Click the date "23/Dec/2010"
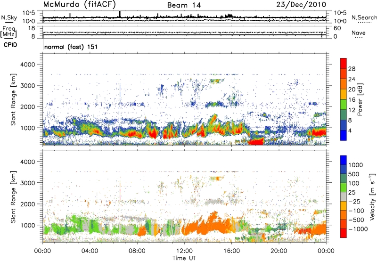 [x=301, y=5]
